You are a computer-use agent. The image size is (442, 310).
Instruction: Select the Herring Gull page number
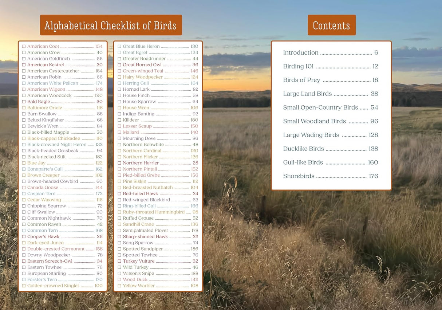[194, 83]
